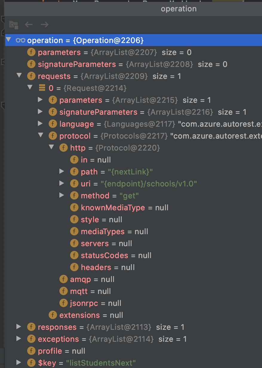Click the forward navigation arrow in the toolbar
This screenshot has height=368, width=262.
pyautogui.click(x=44, y=24)
